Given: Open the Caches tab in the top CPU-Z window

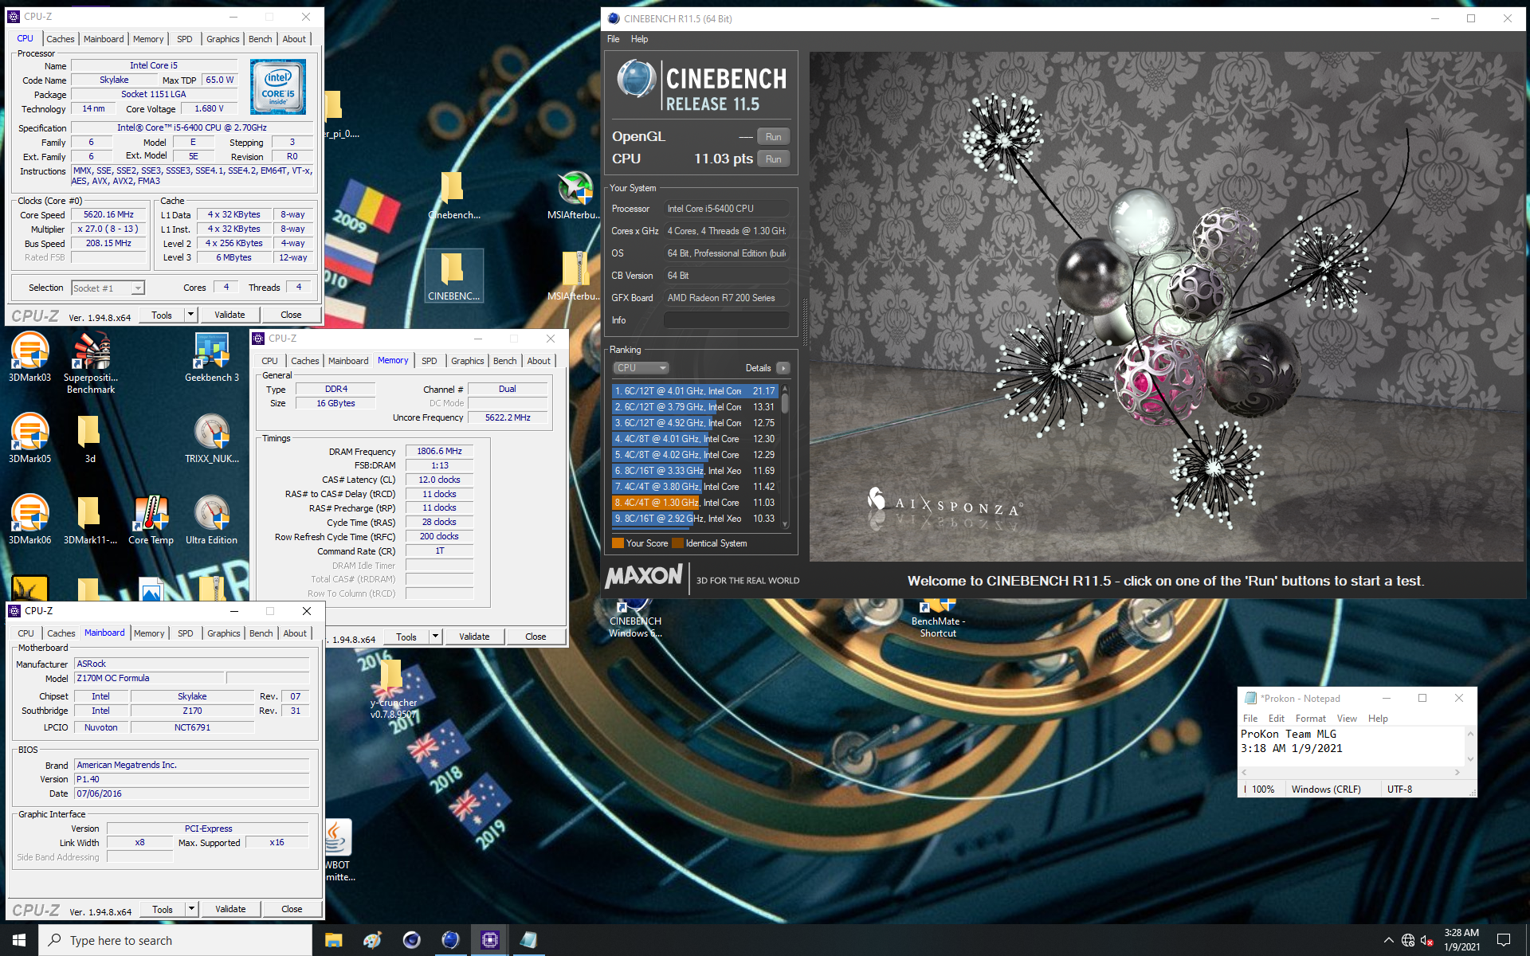Looking at the screenshot, I should [x=60, y=38].
